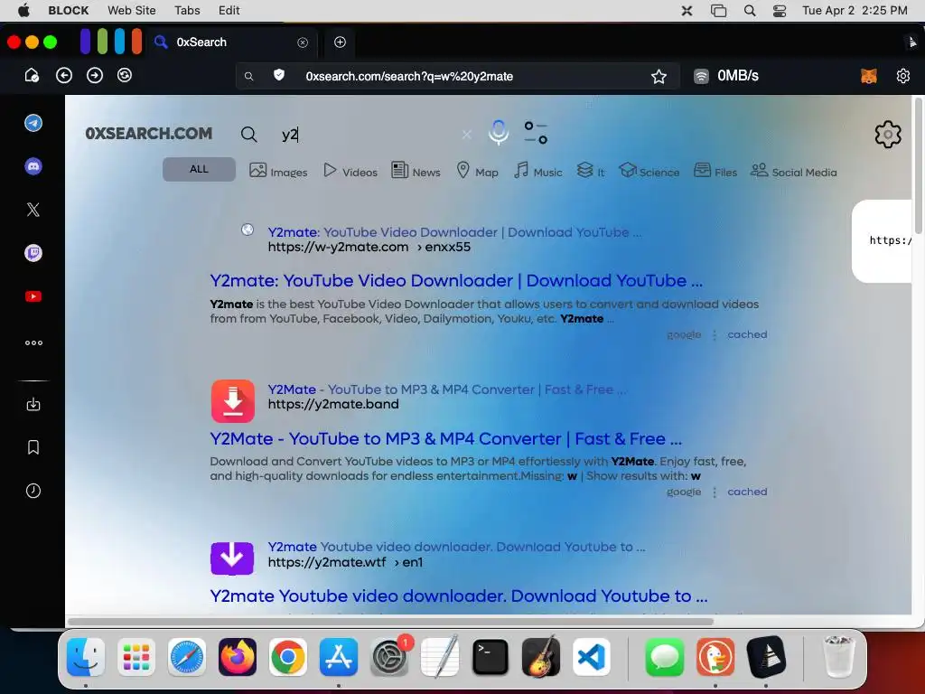Switch to Videos results tab
Screen dimensions: 925x694
tap(350, 171)
